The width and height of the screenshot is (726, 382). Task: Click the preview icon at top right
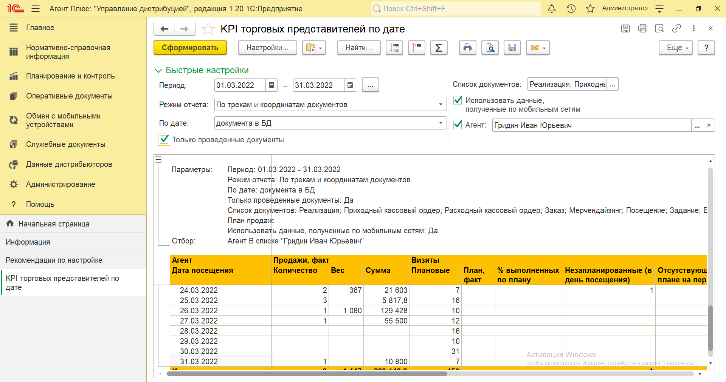[659, 28]
